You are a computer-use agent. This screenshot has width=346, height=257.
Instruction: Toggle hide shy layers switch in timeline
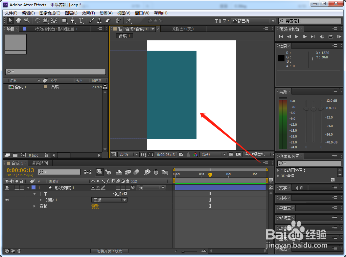point(119,172)
